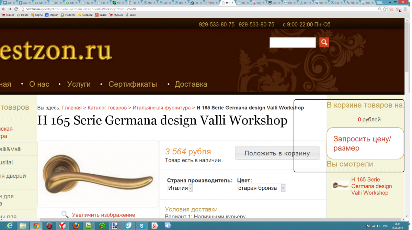Click the door handle product image
Screen dimensions: 412x230
point(98,174)
